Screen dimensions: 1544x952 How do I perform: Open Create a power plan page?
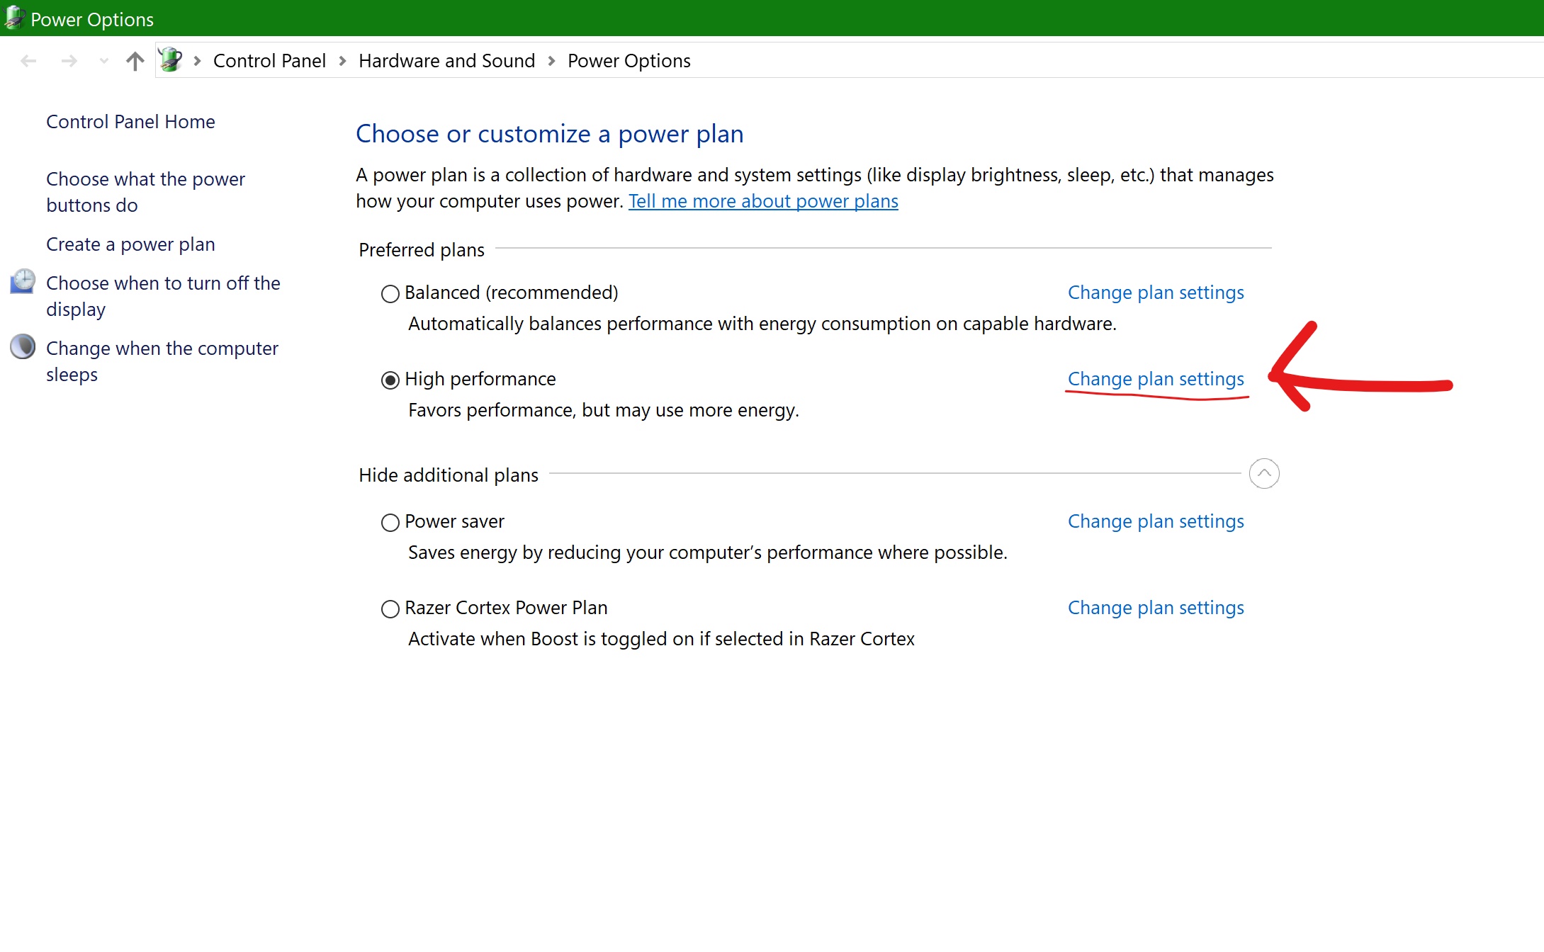click(130, 244)
